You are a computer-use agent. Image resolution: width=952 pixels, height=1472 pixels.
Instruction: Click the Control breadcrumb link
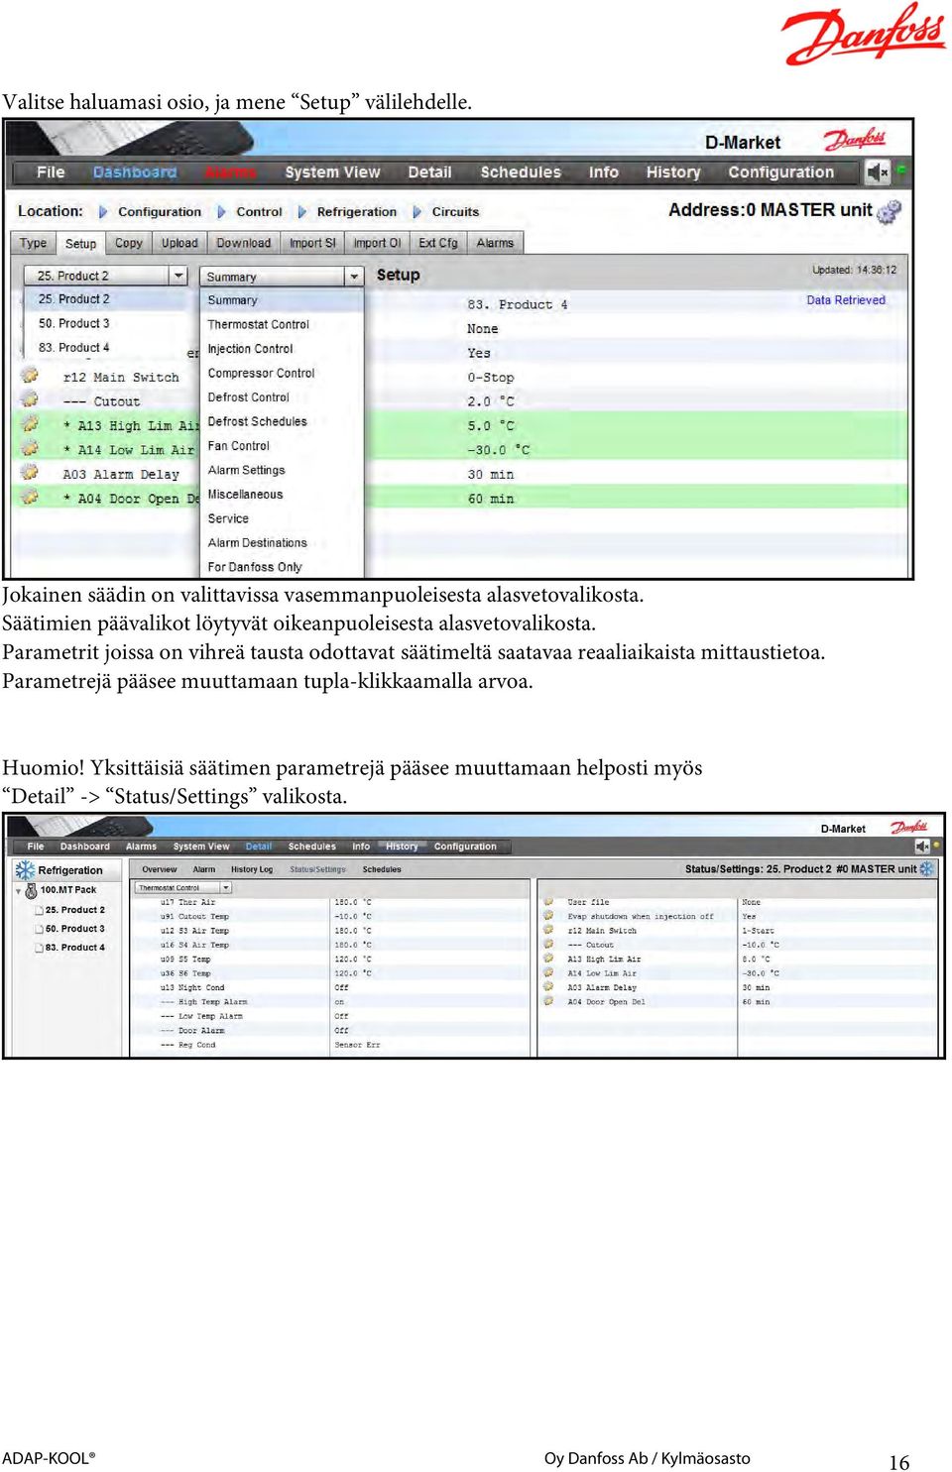260,212
